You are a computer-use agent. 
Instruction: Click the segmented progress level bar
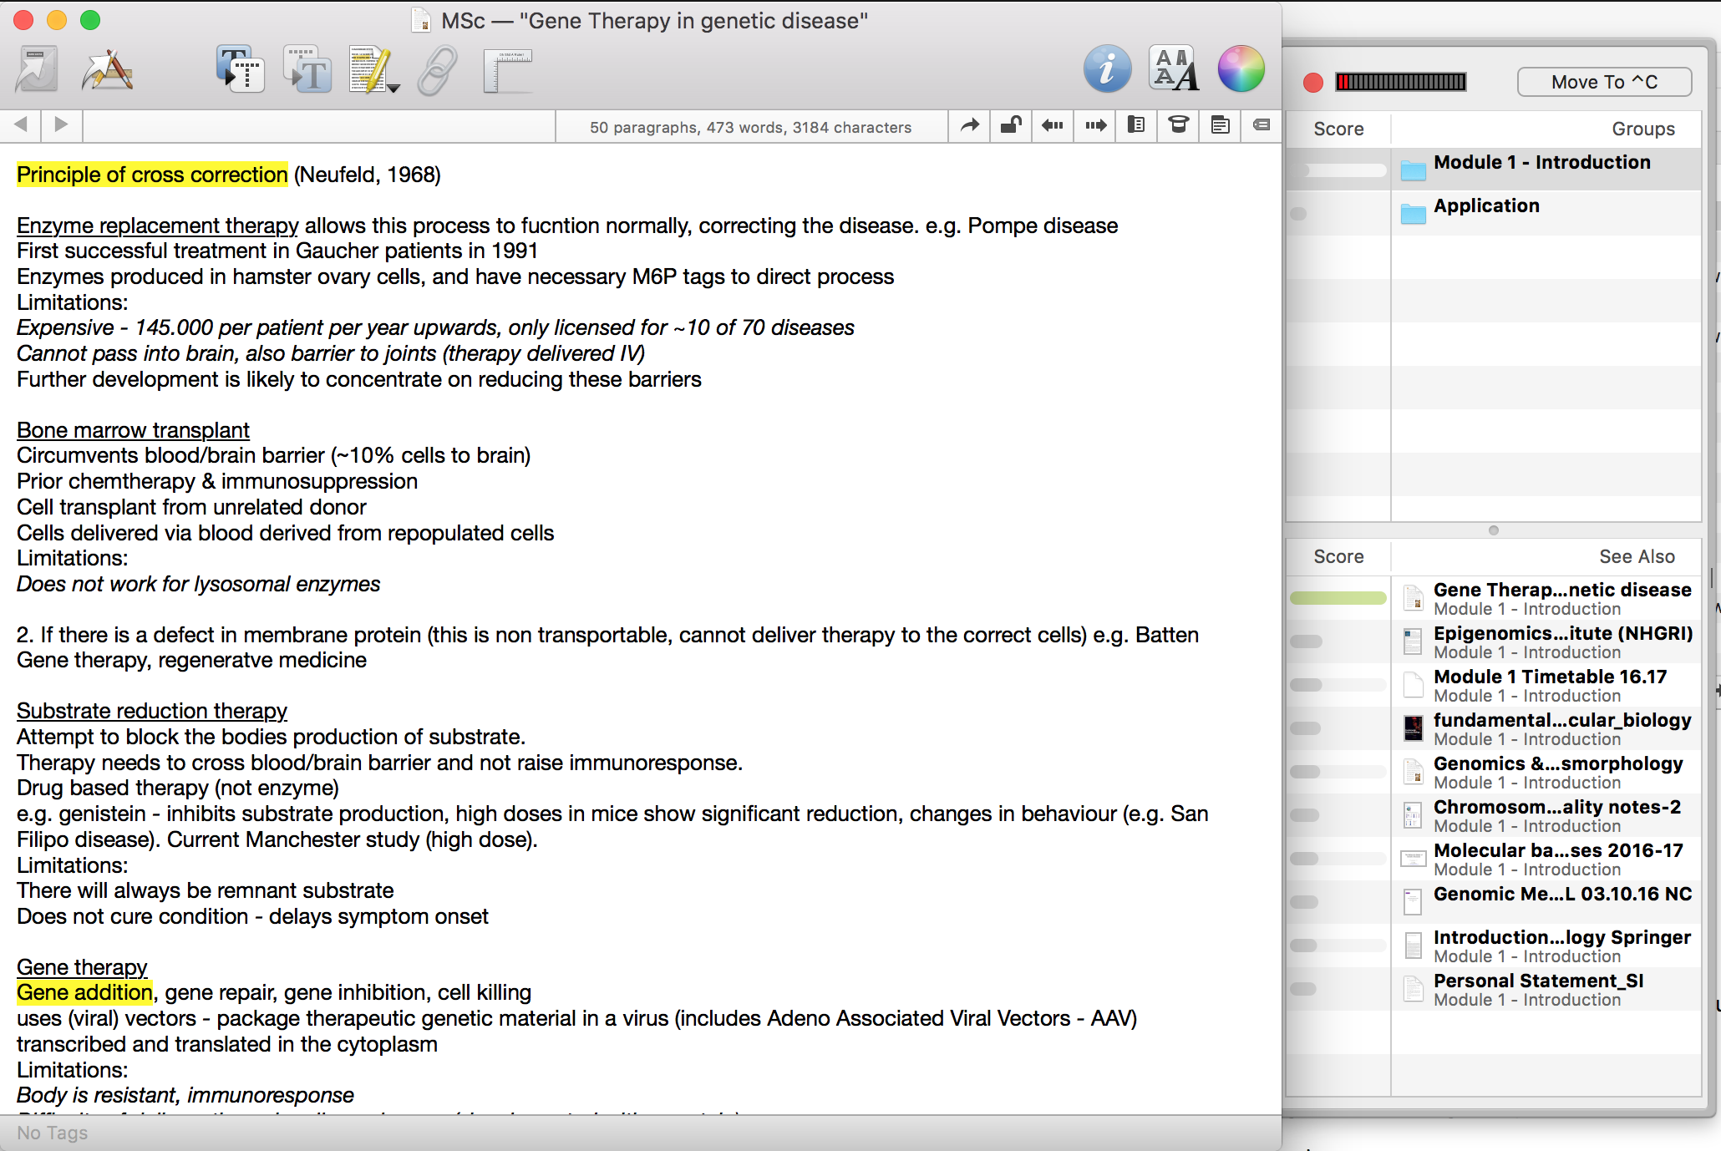[x=1401, y=82]
